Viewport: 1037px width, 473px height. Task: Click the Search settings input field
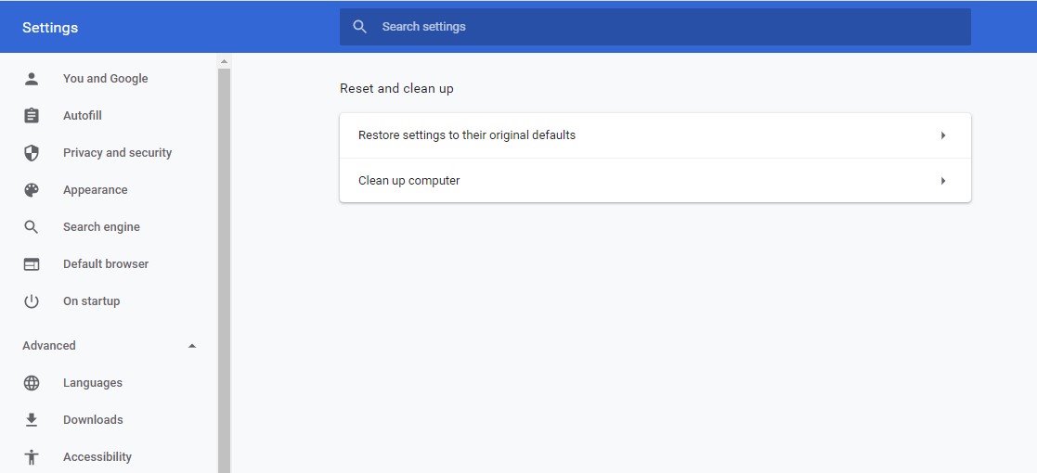[668, 27]
